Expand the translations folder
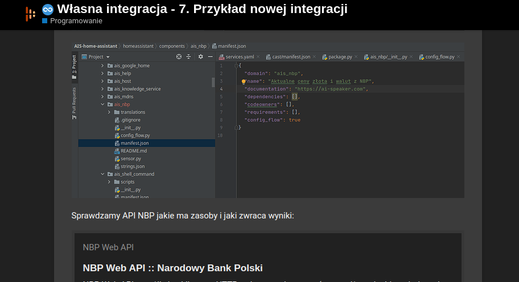The width and height of the screenshot is (519, 282). pos(109,112)
